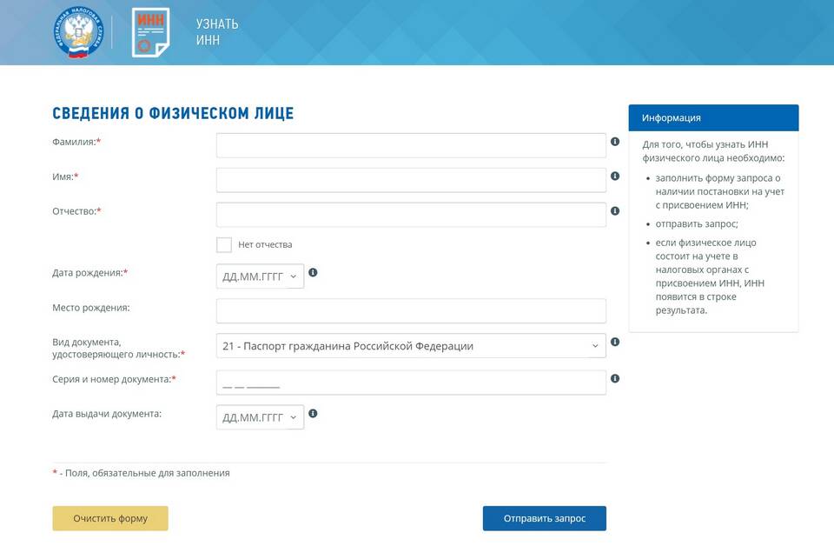Show info tooltip for Фамилия field
The image size is (834, 559).
pyautogui.click(x=615, y=142)
